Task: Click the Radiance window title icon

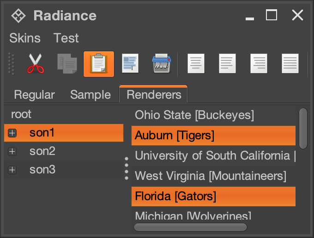Action: coord(18,16)
